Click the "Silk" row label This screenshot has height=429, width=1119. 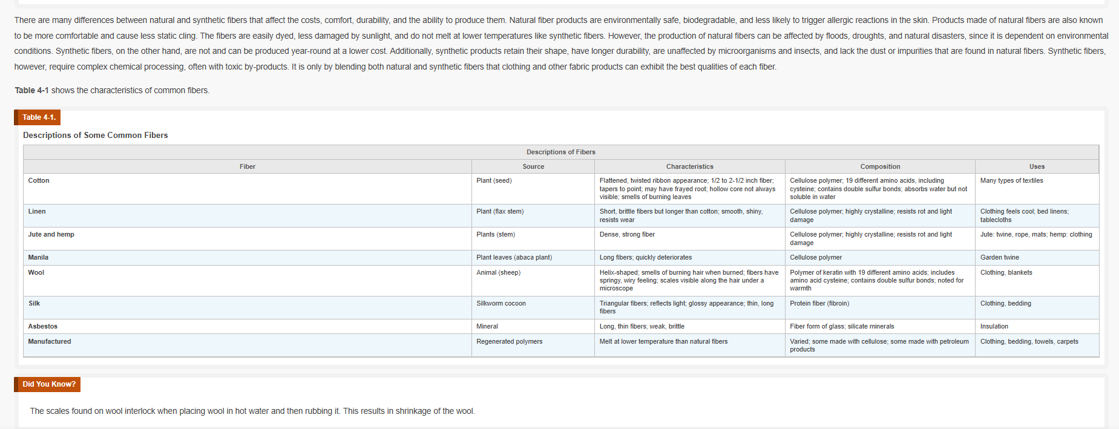34,303
